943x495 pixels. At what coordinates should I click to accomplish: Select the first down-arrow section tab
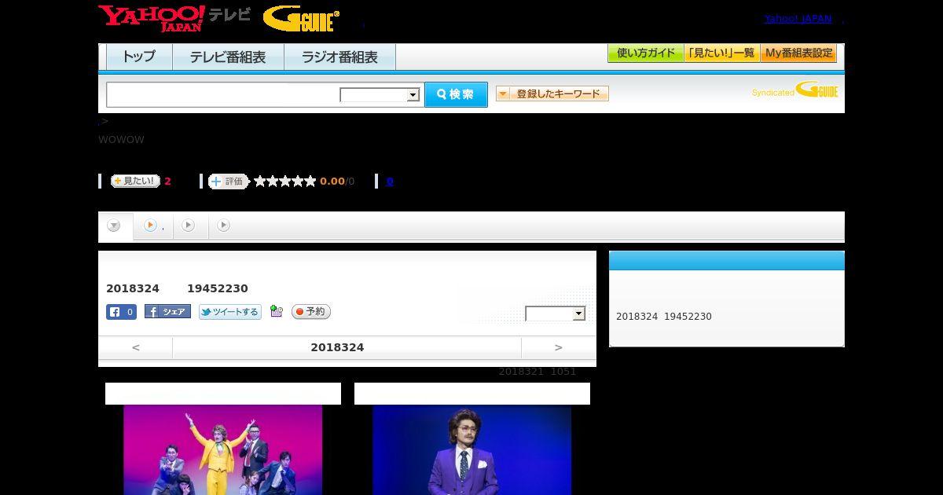114,226
